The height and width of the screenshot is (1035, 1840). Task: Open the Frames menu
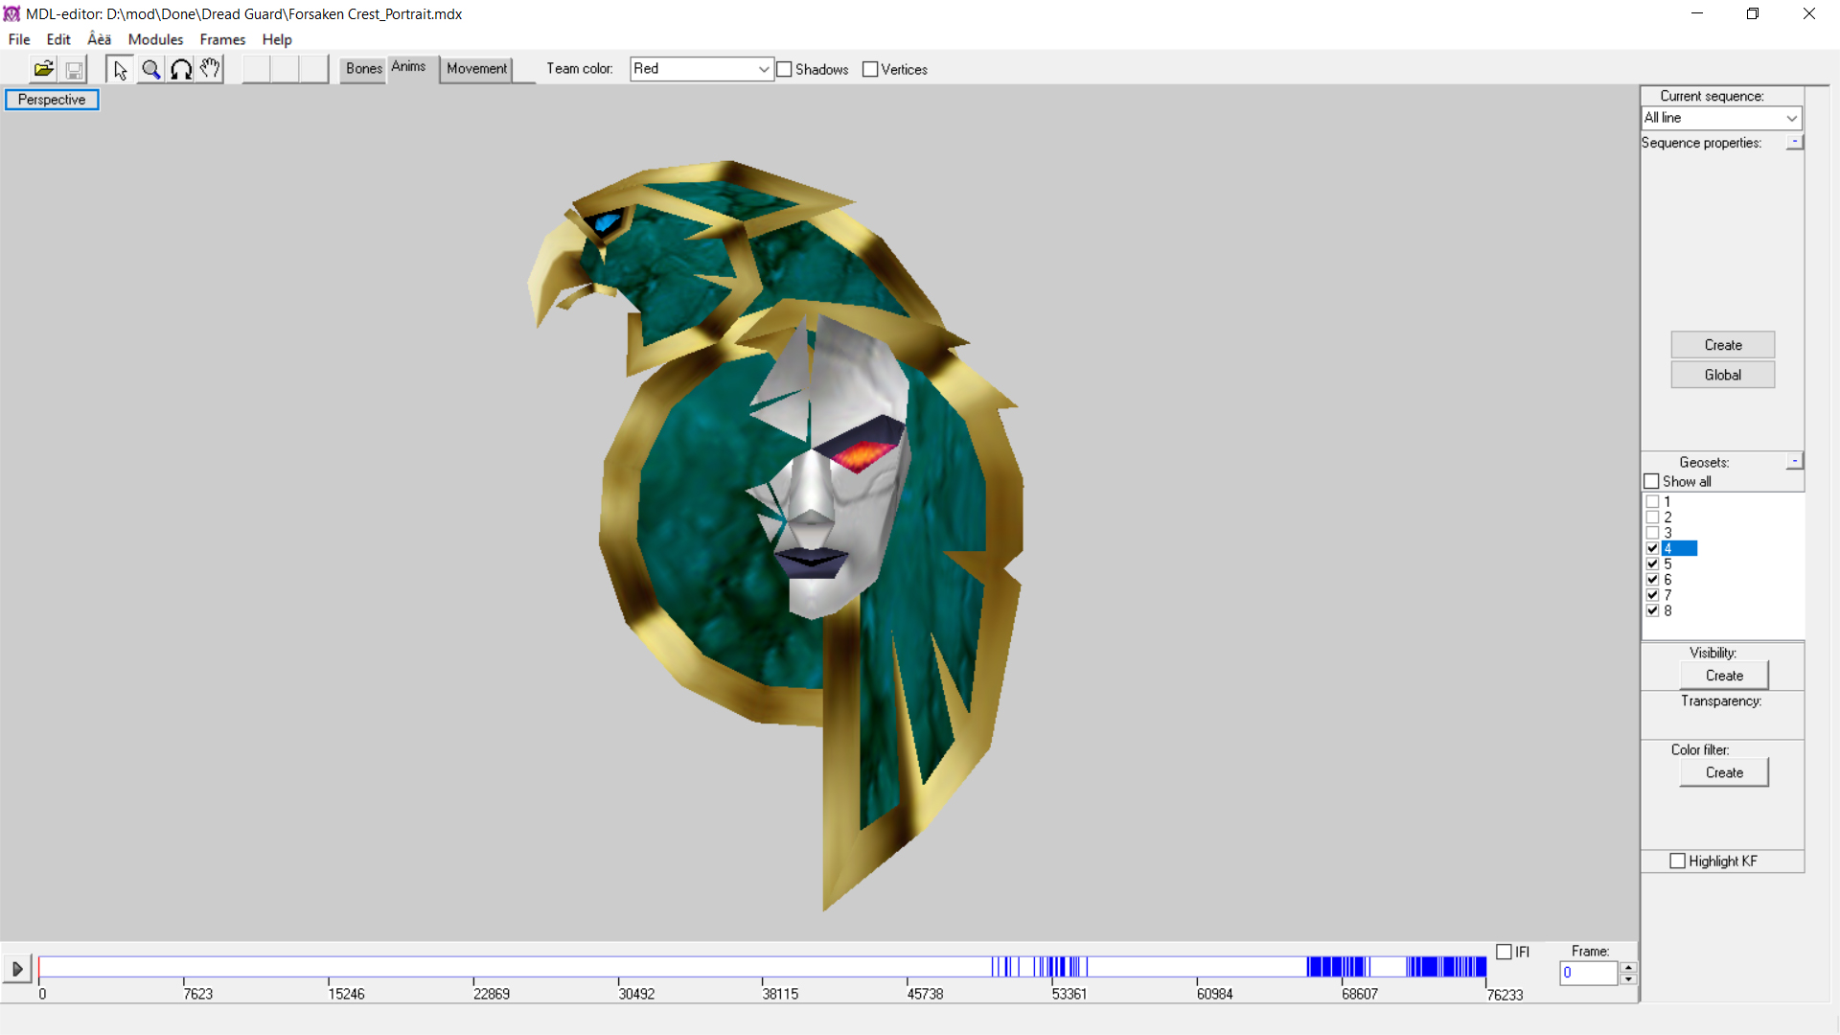[x=222, y=39]
